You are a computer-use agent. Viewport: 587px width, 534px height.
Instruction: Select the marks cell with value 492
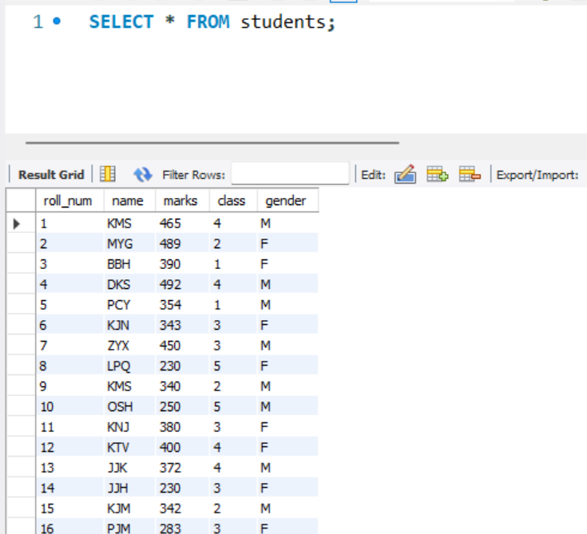pyautogui.click(x=170, y=284)
